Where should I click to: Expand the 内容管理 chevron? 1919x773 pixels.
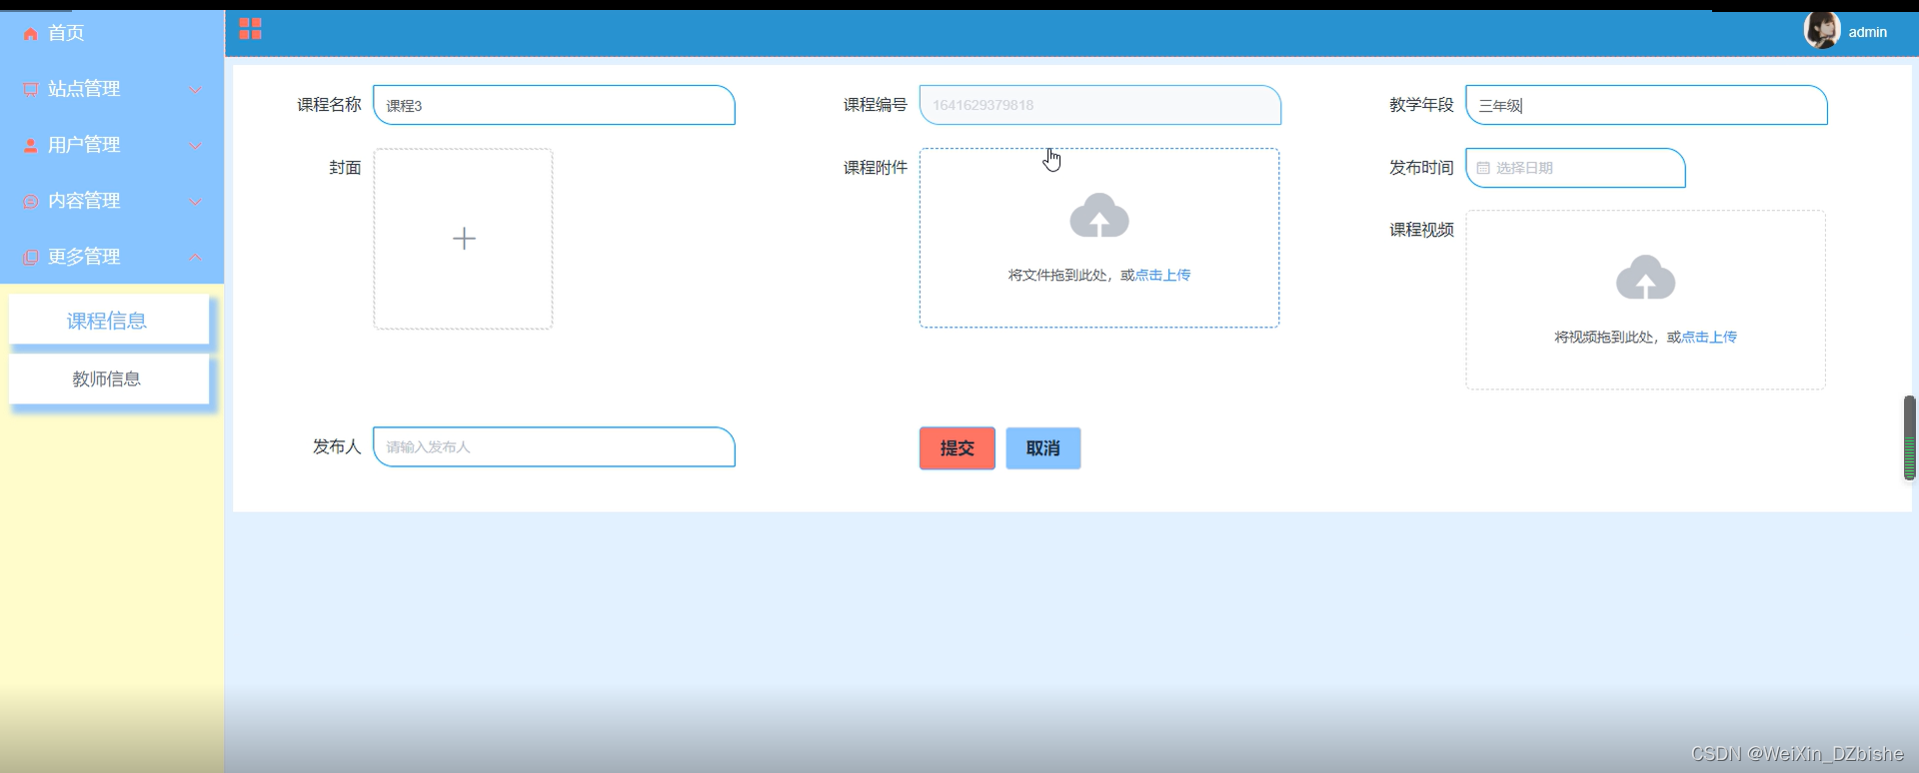196,202
